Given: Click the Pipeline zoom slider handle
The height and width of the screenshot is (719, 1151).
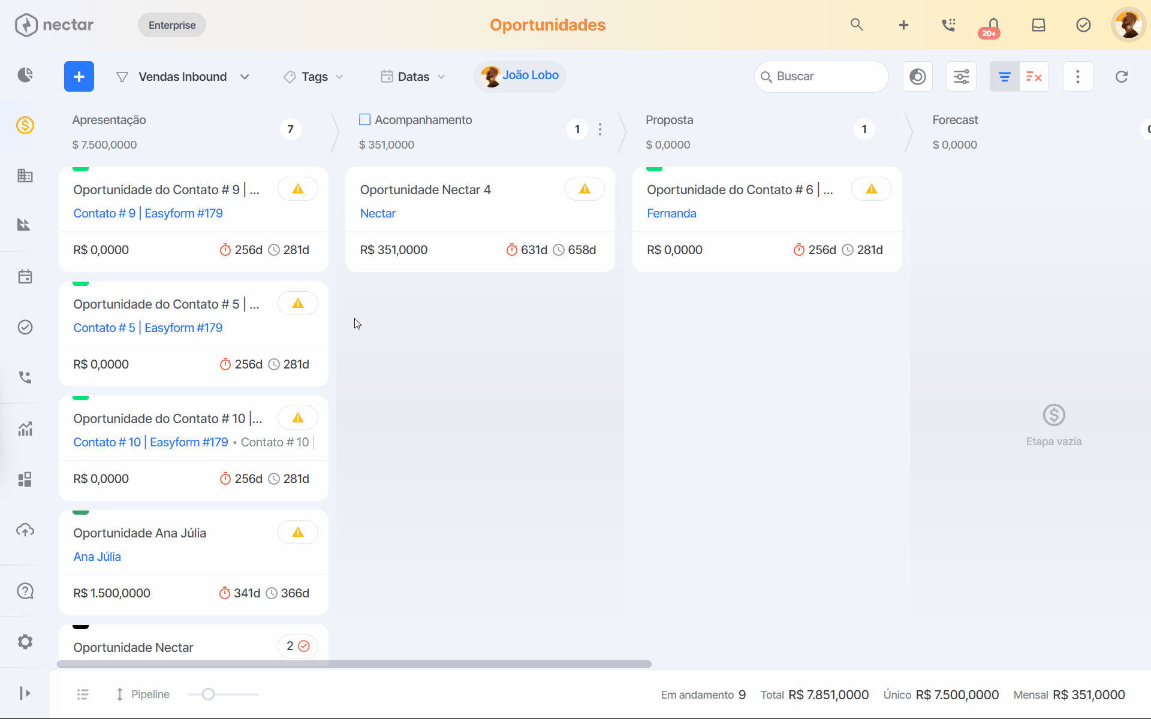Looking at the screenshot, I should click(x=208, y=694).
